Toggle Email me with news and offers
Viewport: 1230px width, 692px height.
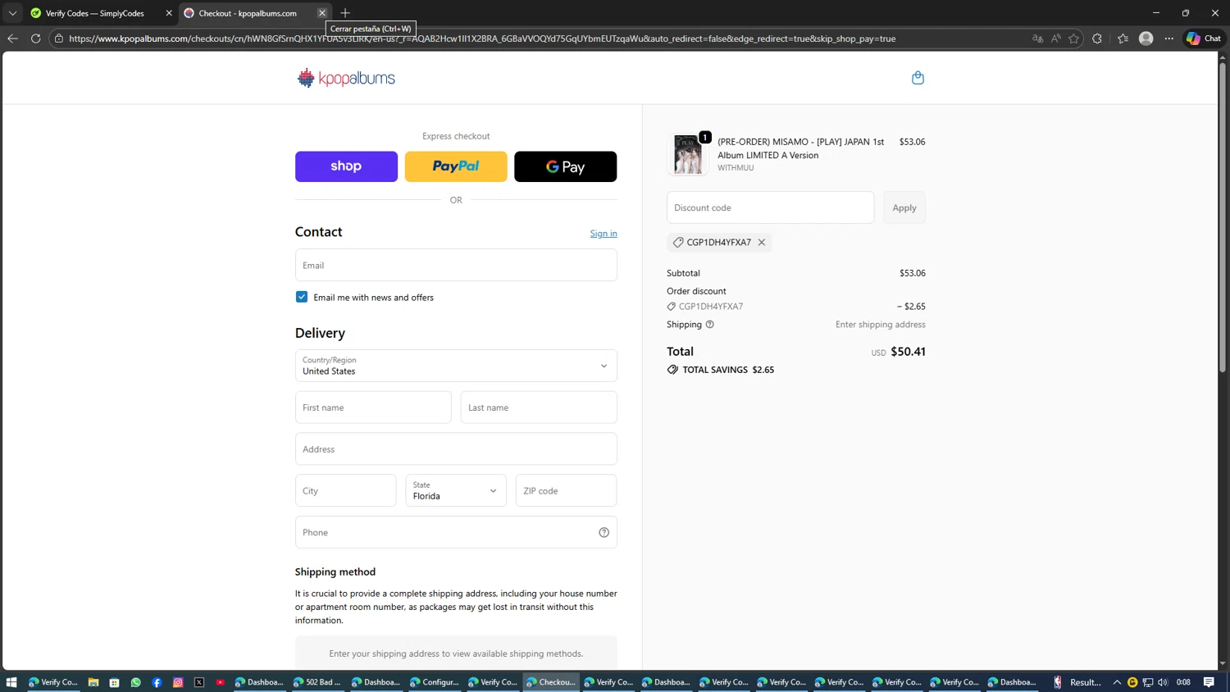(x=302, y=297)
